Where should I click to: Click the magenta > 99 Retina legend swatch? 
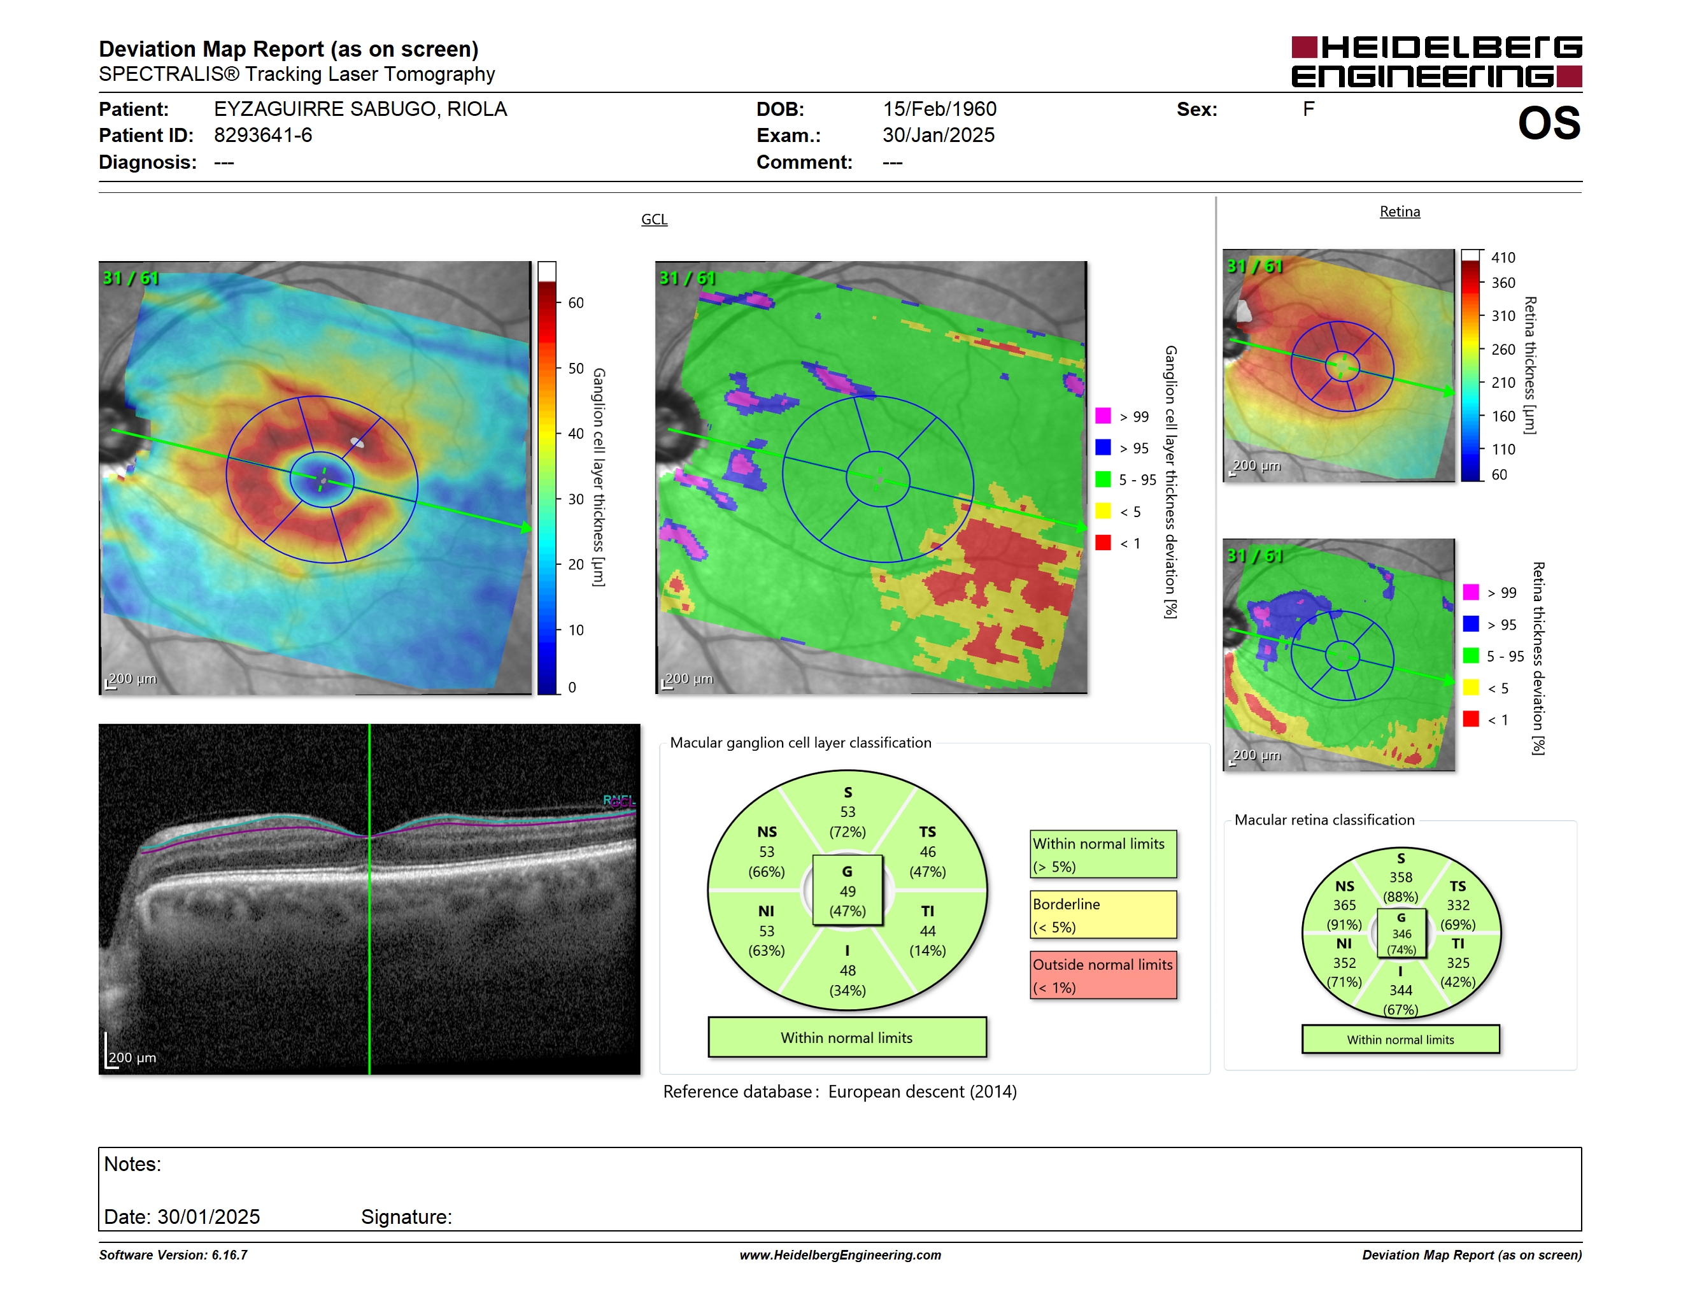coord(1471,592)
